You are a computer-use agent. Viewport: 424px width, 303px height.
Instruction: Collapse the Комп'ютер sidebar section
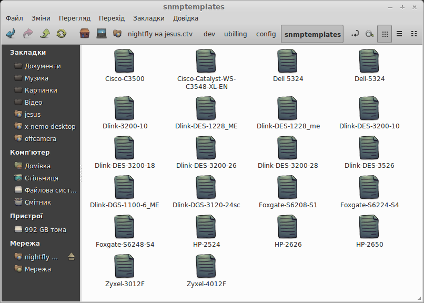(30, 153)
